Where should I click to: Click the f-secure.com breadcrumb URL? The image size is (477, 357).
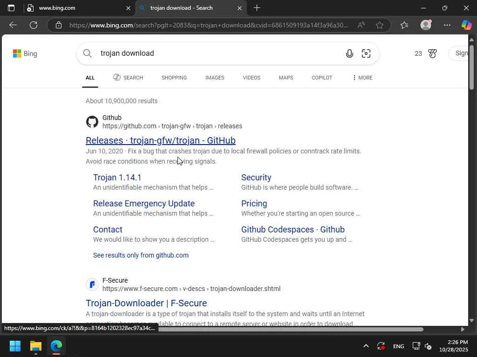click(x=191, y=289)
